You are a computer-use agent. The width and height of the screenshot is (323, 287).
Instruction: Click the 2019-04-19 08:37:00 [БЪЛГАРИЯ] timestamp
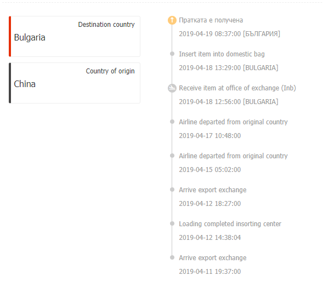pos(229,34)
